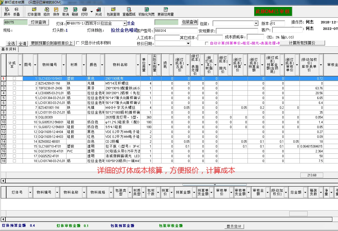This screenshot has height=231, width=338.
Task: Click the 折叠 collapse toolbar icon
Action: pos(17,12)
